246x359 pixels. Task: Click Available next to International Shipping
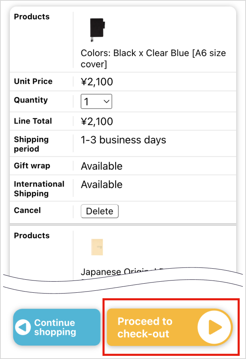[102, 185]
